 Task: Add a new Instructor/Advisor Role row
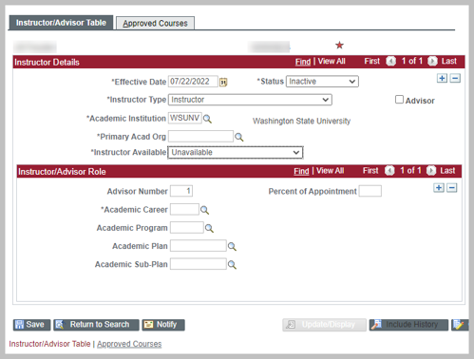(x=439, y=188)
